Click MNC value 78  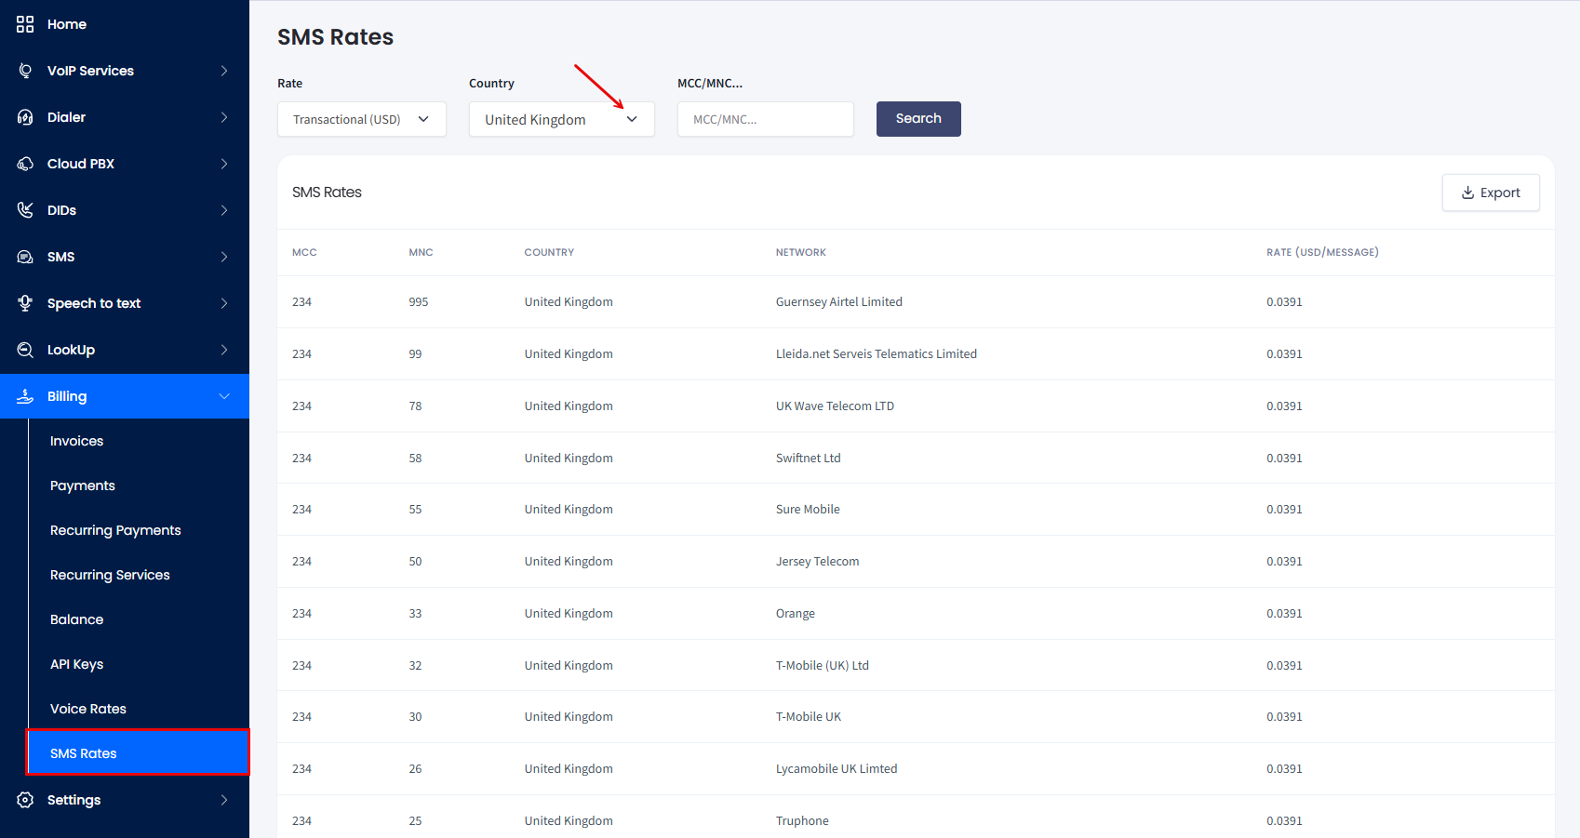tap(415, 406)
